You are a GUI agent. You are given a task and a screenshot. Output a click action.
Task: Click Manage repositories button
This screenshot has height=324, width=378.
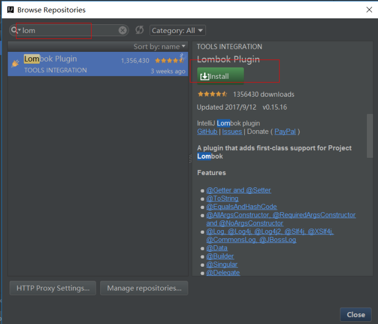coord(144,288)
